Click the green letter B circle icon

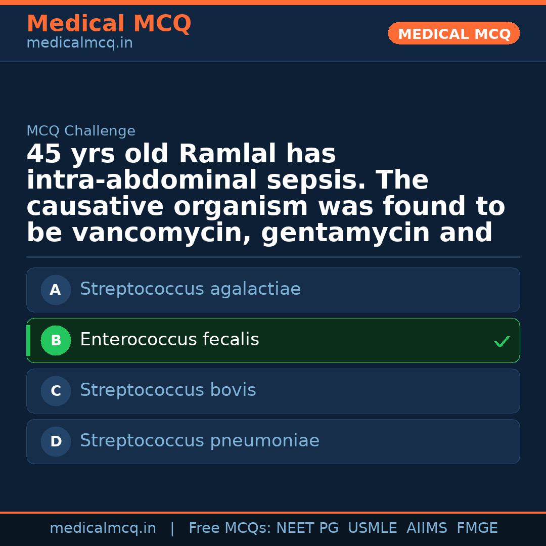point(56,341)
